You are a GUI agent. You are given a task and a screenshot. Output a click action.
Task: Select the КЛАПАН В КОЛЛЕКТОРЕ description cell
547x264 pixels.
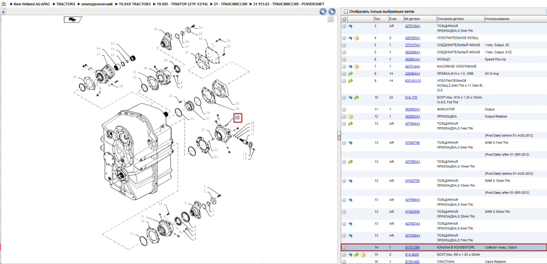(456, 247)
